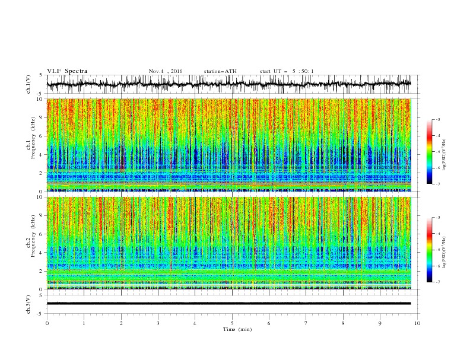
Task: Click the log(PSD) label beside ch.2 colorbar
Action: coord(444,253)
